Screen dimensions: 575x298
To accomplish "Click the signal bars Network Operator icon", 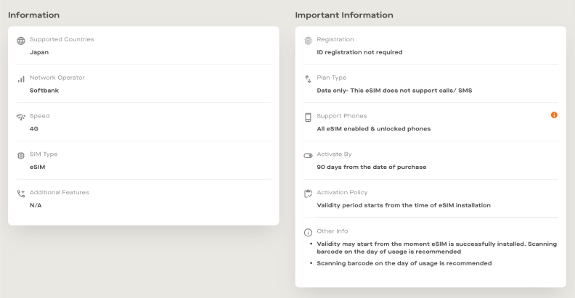I will coord(21,79).
